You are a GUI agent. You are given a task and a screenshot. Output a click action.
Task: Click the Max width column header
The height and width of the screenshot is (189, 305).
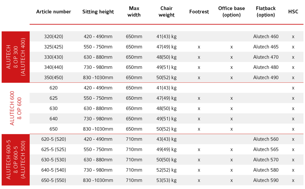coord(134,12)
